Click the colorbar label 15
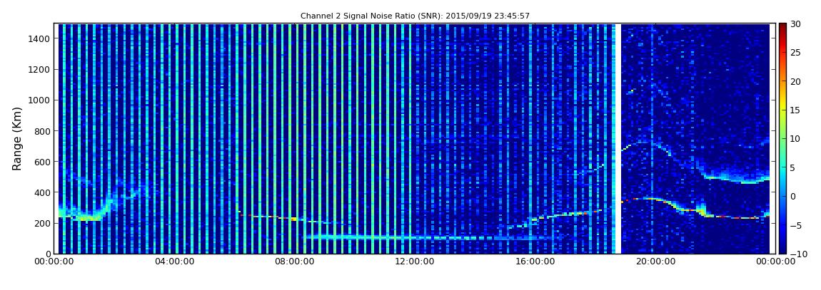 click(797, 110)
